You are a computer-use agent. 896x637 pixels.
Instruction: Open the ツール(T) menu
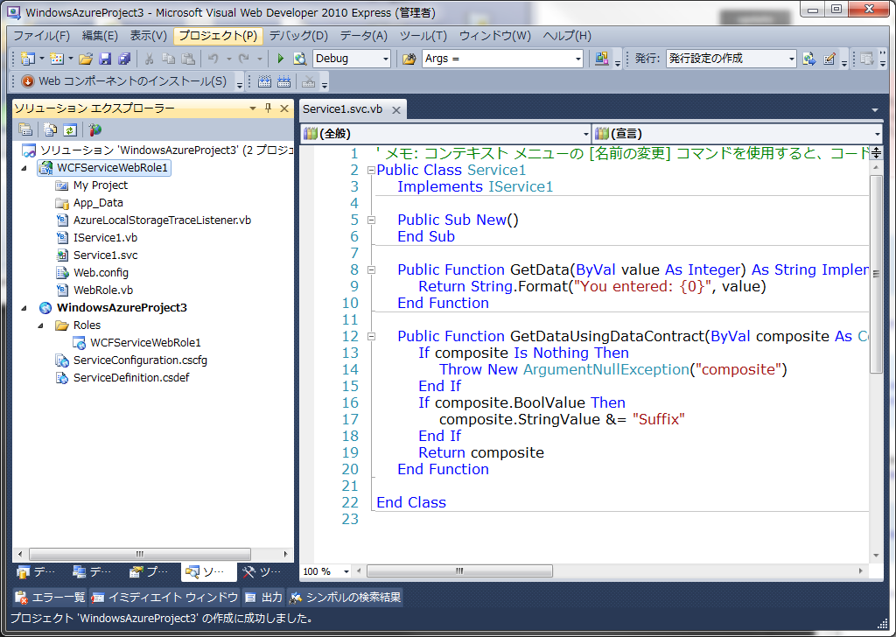click(x=423, y=35)
